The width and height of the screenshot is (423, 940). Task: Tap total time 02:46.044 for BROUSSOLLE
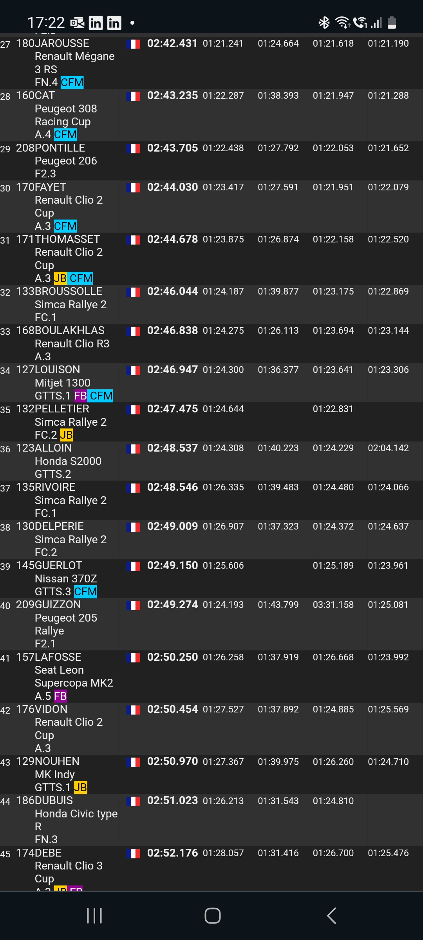click(x=172, y=291)
